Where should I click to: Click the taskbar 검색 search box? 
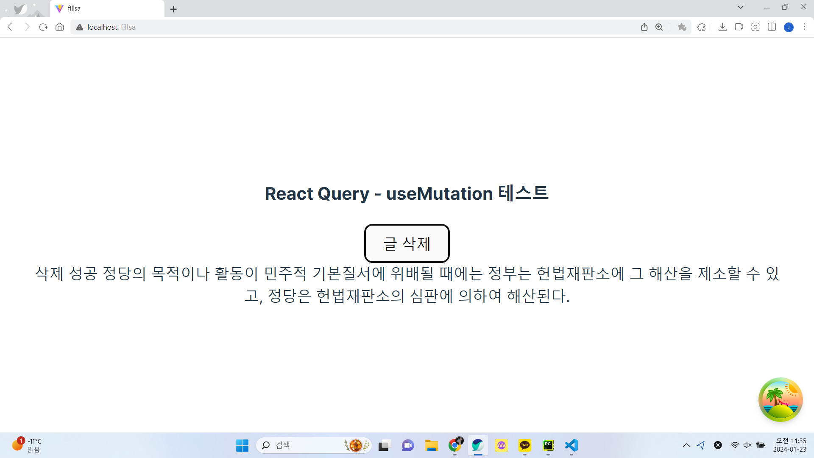(314, 445)
